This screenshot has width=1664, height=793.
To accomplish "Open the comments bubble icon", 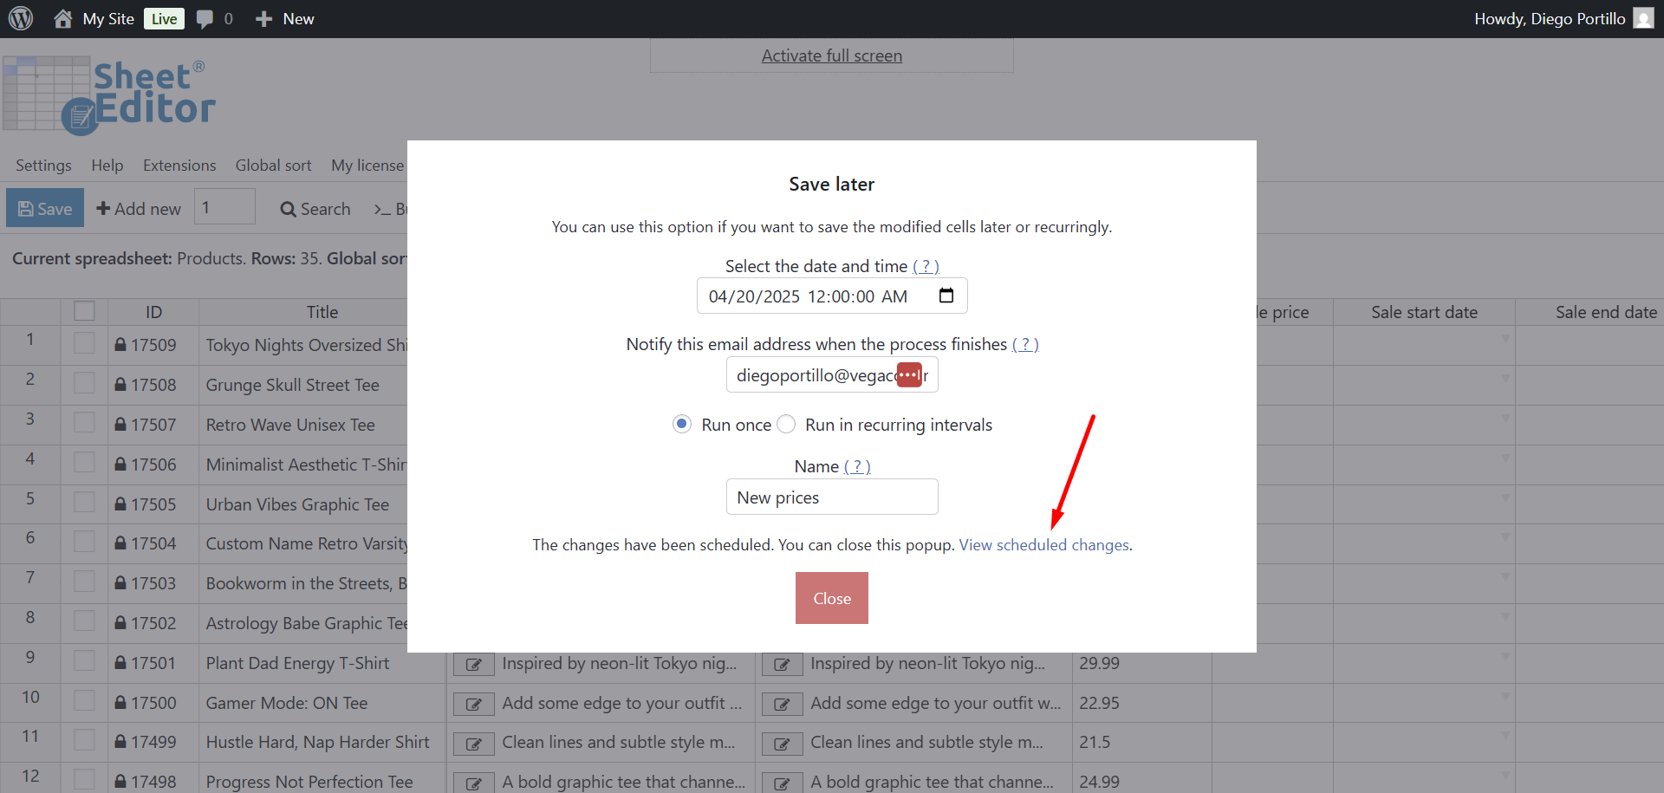I will tap(205, 19).
